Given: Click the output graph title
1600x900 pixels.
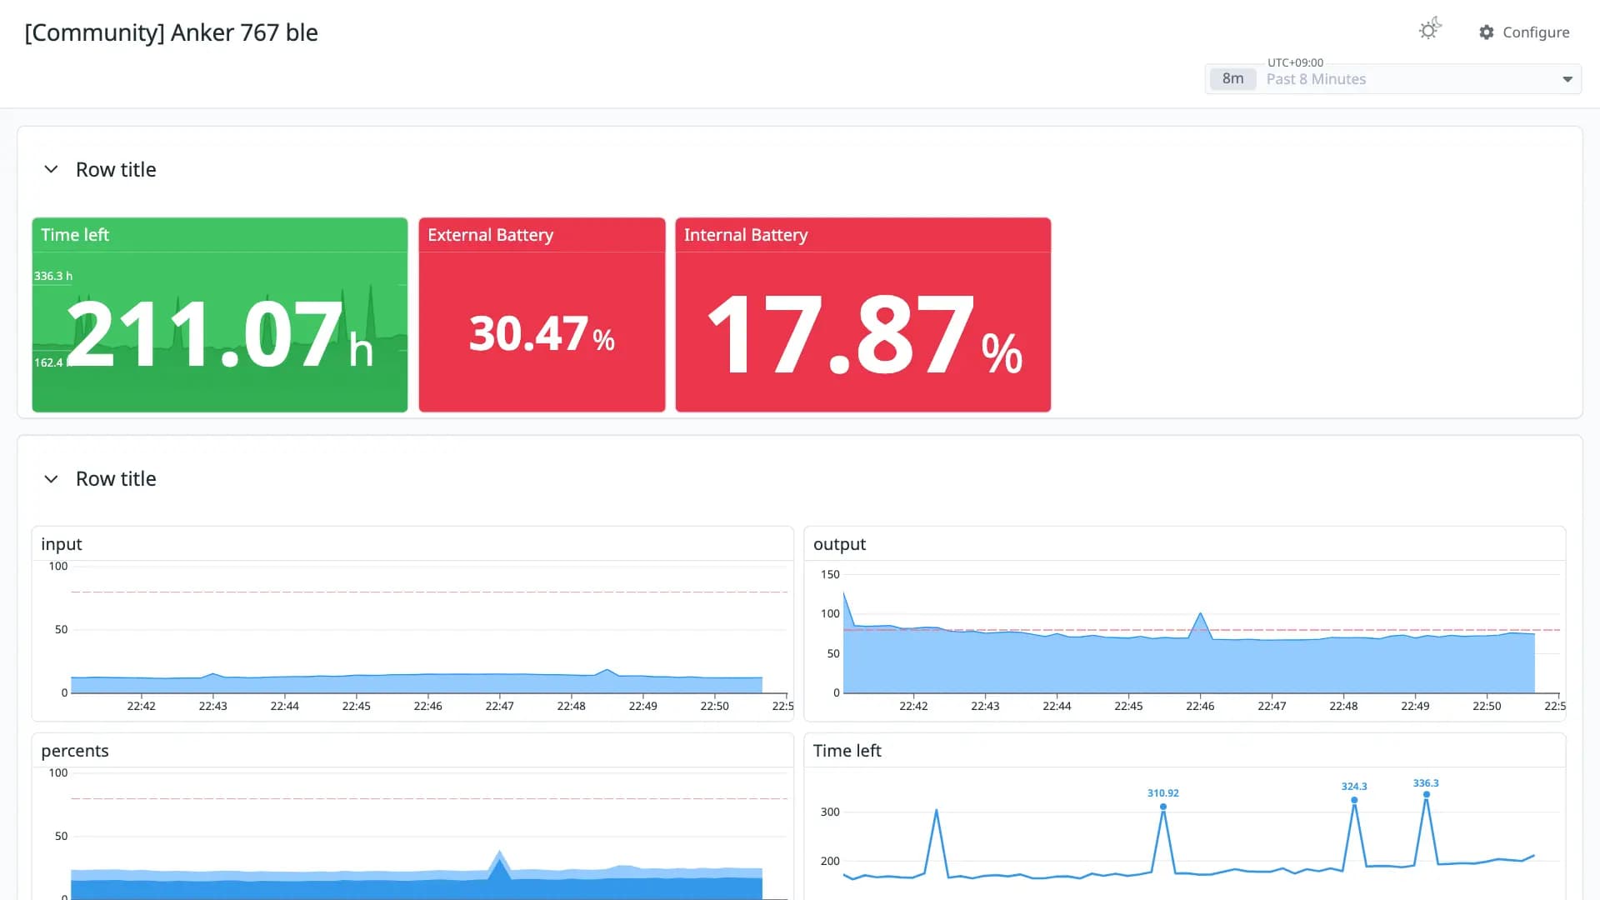Looking at the screenshot, I should point(840,544).
